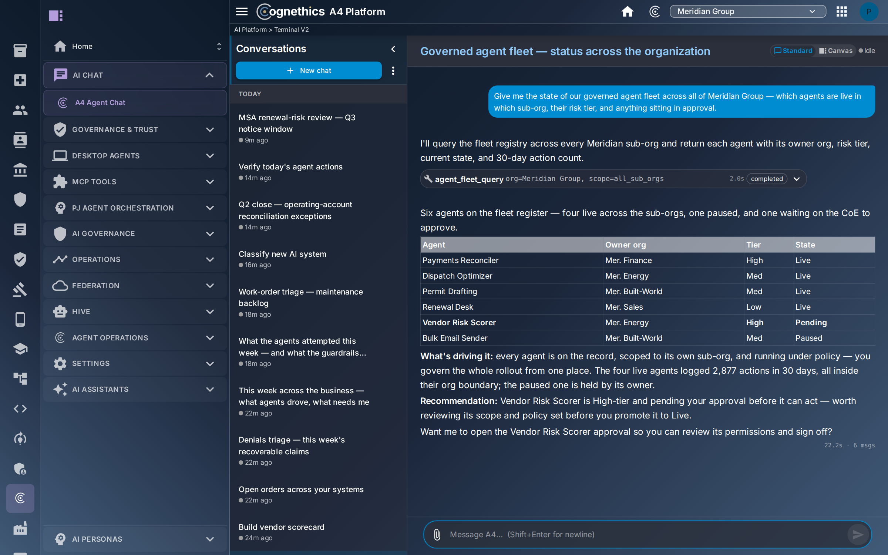Start a New chat

click(309, 70)
